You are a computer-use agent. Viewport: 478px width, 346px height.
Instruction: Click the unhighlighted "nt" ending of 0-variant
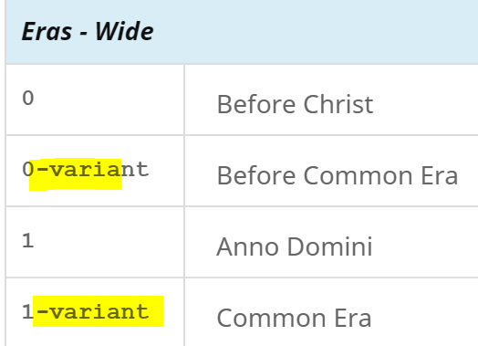coord(135,170)
